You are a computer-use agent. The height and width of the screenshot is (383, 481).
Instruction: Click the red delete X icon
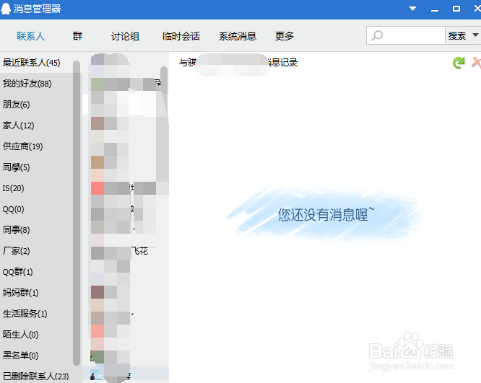point(476,63)
